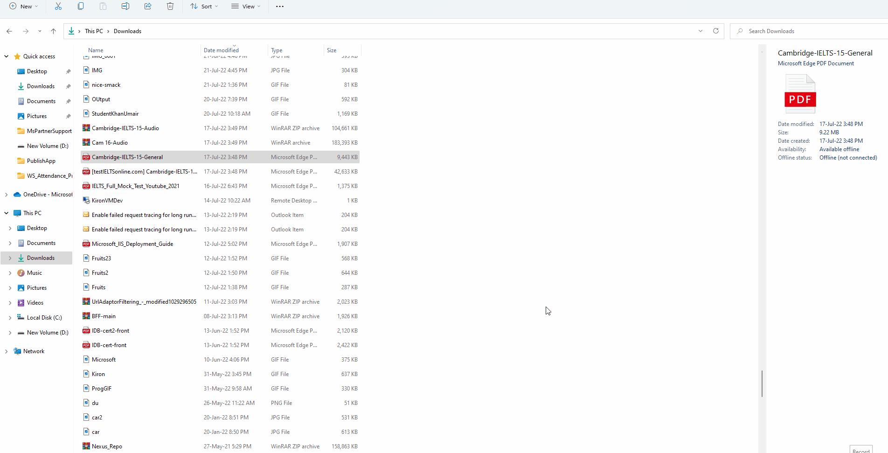
Task: Collapse the Quick access tree node
Action: pos(7,56)
